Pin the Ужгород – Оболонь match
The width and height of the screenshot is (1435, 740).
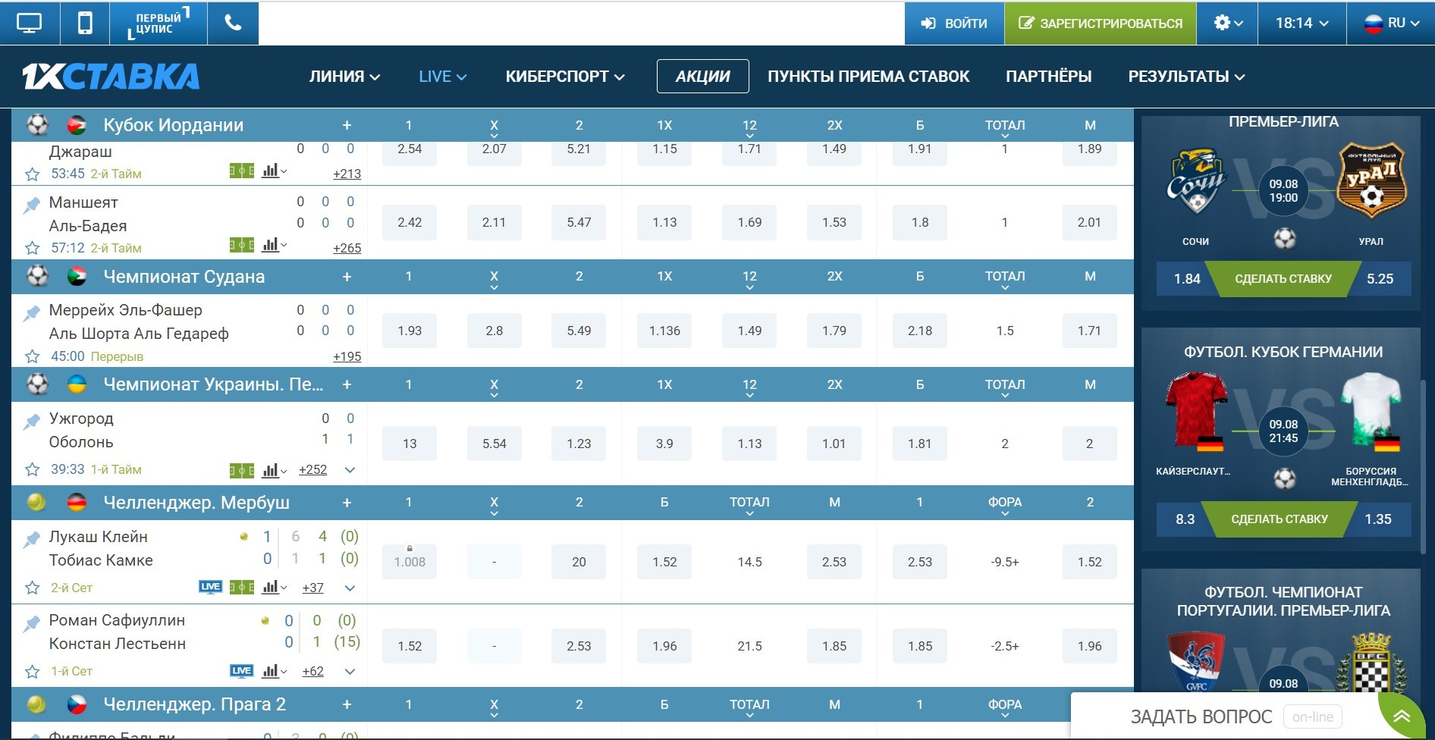click(x=31, y=421)
